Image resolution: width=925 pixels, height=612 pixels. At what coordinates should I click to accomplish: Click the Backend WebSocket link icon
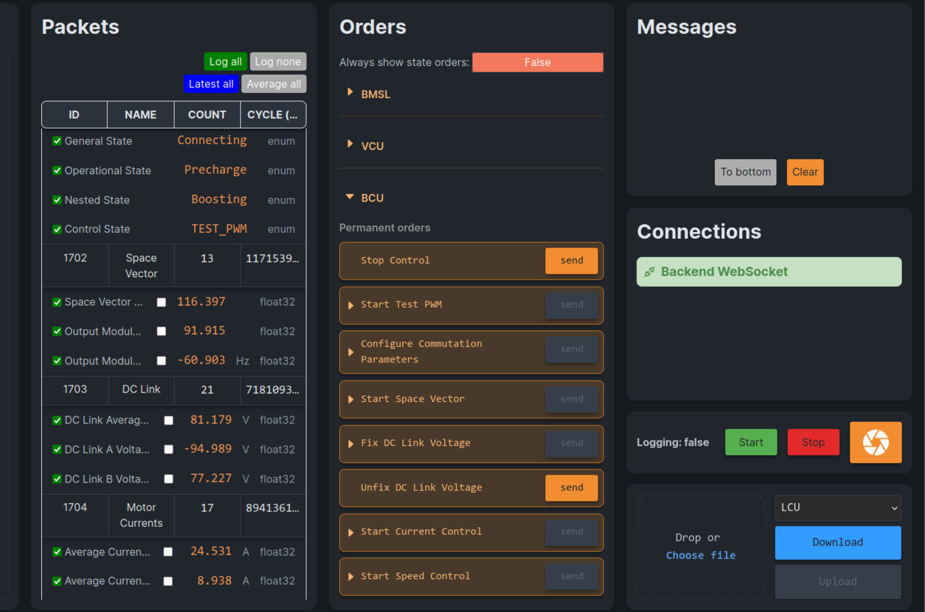pyautogui.click(x=649, y=272)
